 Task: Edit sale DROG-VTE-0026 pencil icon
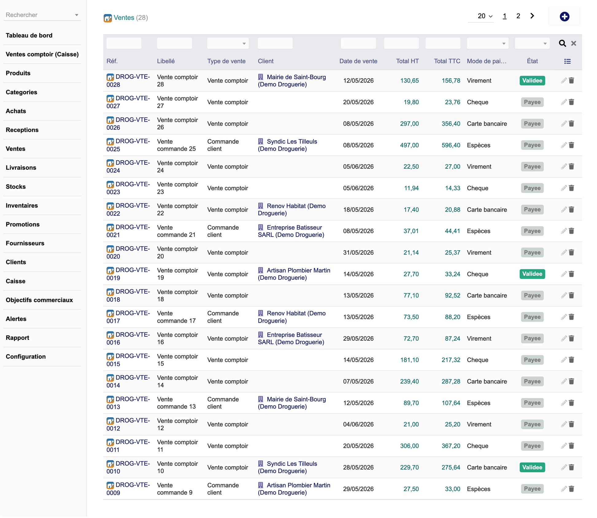pyautogui.click(x=564, y=124)
